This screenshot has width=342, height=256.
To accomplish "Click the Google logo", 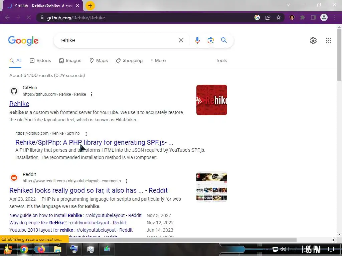I will (23, 41).
